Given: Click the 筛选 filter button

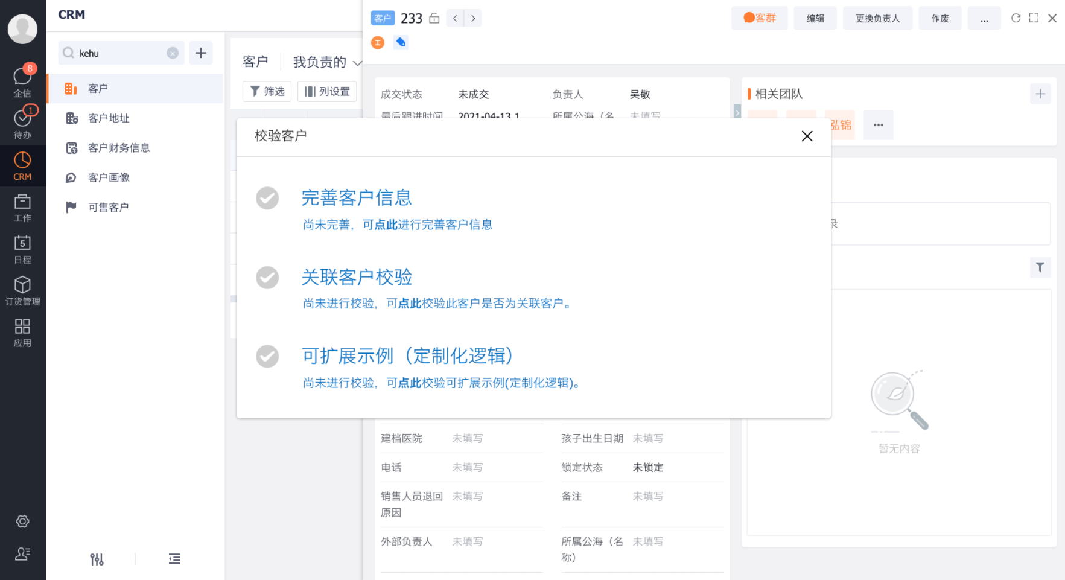Looking at the screenshot, I should coord(267,91).
